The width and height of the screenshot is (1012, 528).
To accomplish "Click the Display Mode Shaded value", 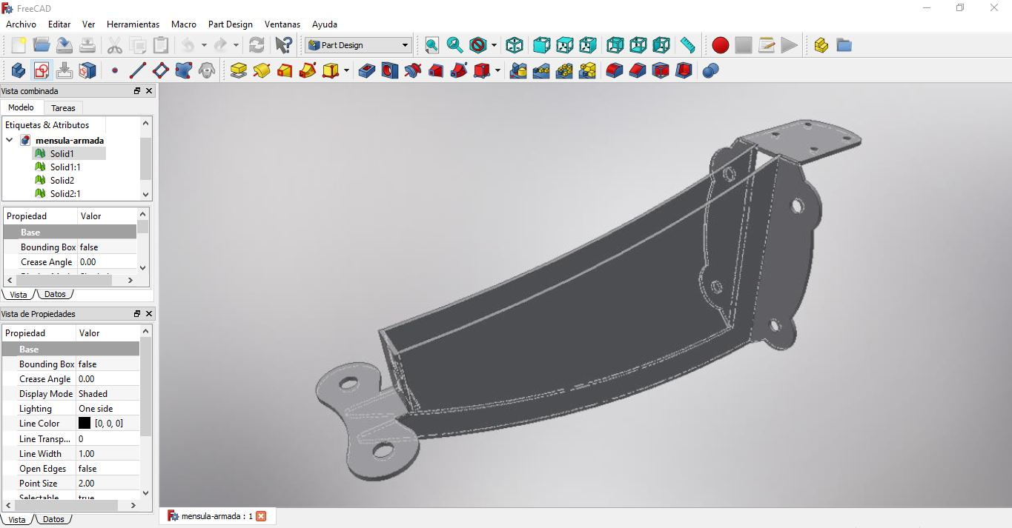I will coord(93,394).
